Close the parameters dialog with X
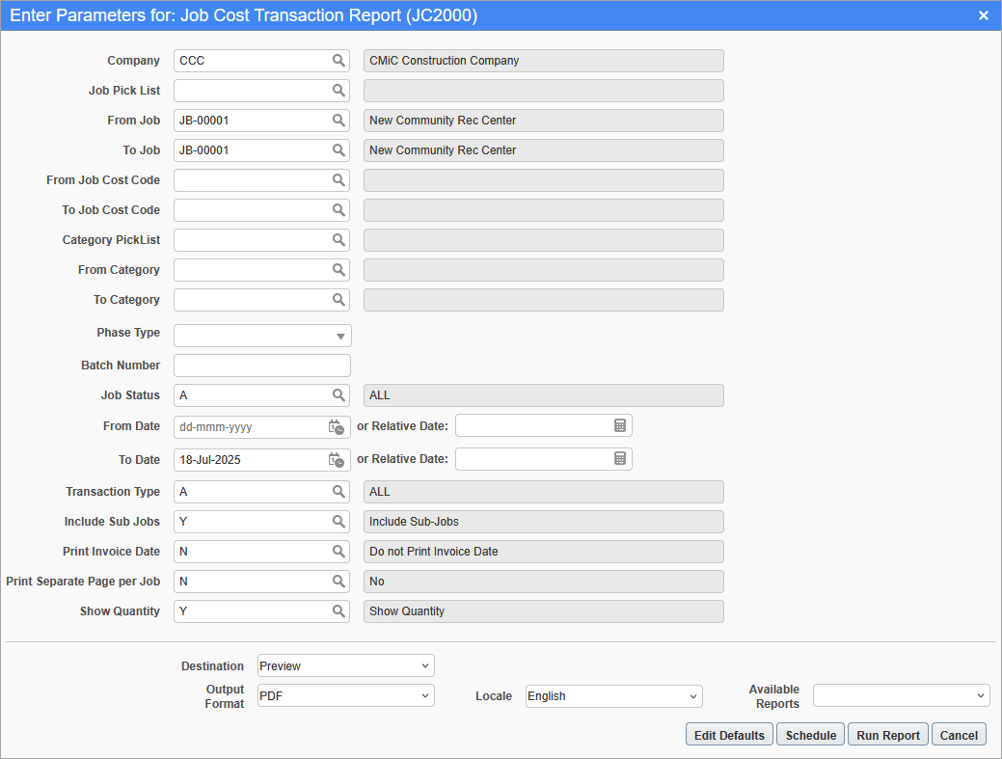Screen dimensions: 1002x759 tap(984, 15)
